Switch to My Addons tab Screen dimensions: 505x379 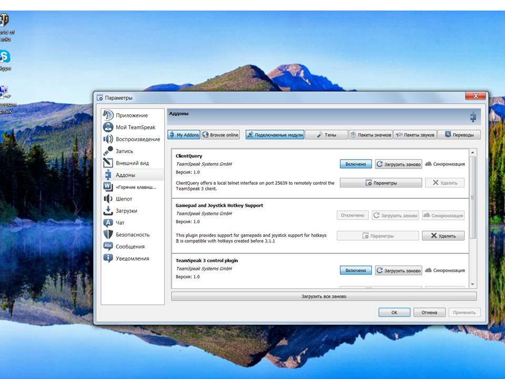[184, 135]
